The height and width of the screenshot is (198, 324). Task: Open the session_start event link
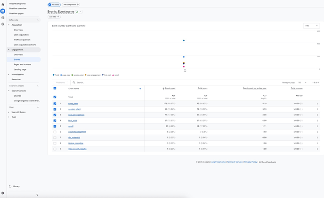(74, 109)
